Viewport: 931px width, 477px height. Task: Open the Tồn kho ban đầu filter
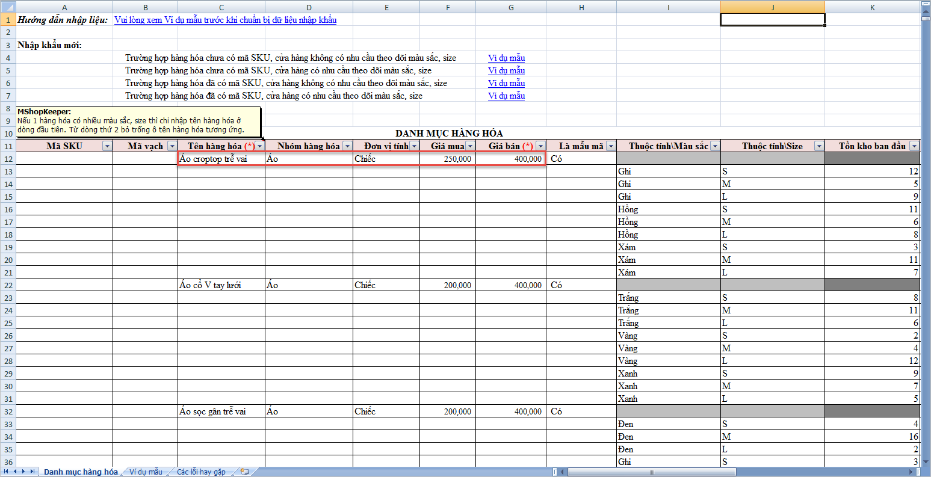tap(914, 146)
